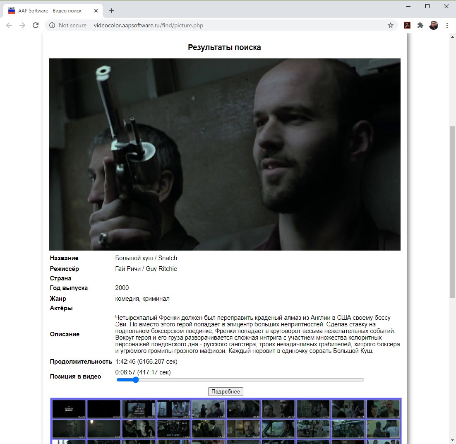Open the last thumbnail in second row
The height and width of the screenshot is (444, 456).
pos(383,429)
